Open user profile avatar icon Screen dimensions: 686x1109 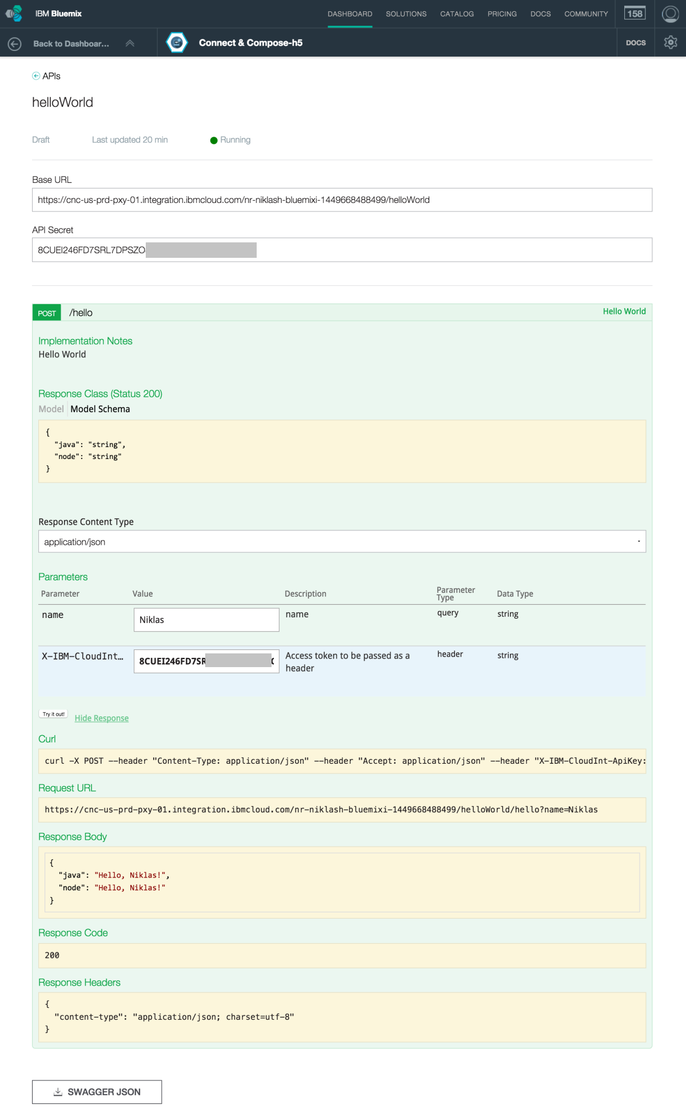click(670, 14)
